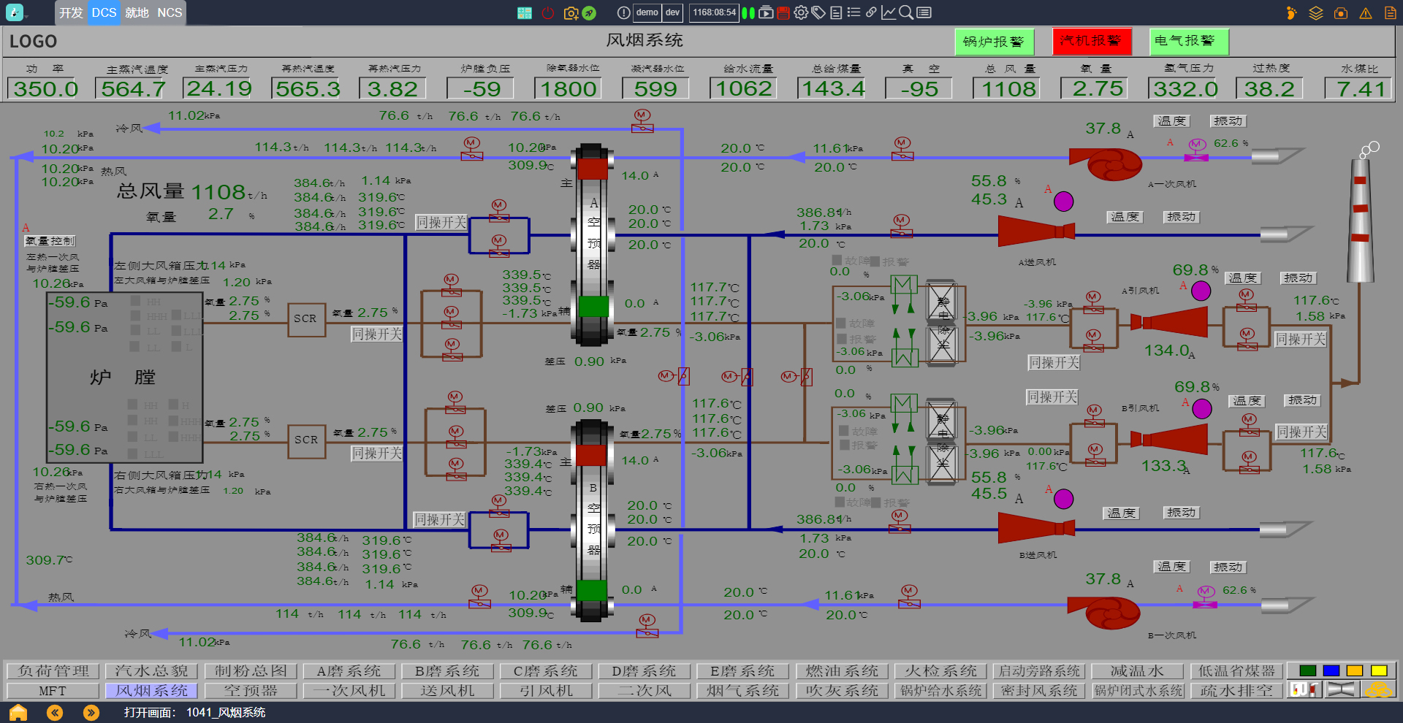Image resolution: width=1403 pixels, height=723 pixels.
Task: Click the 氧量控制 button
Action: 50,240
